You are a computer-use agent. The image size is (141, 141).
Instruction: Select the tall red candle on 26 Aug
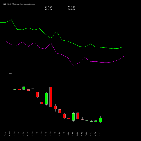click(51, 97)
